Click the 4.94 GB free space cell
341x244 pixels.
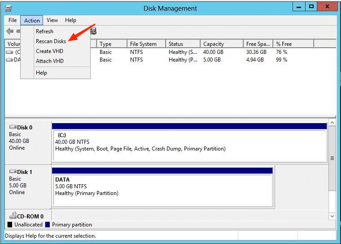tap(255, 60)
